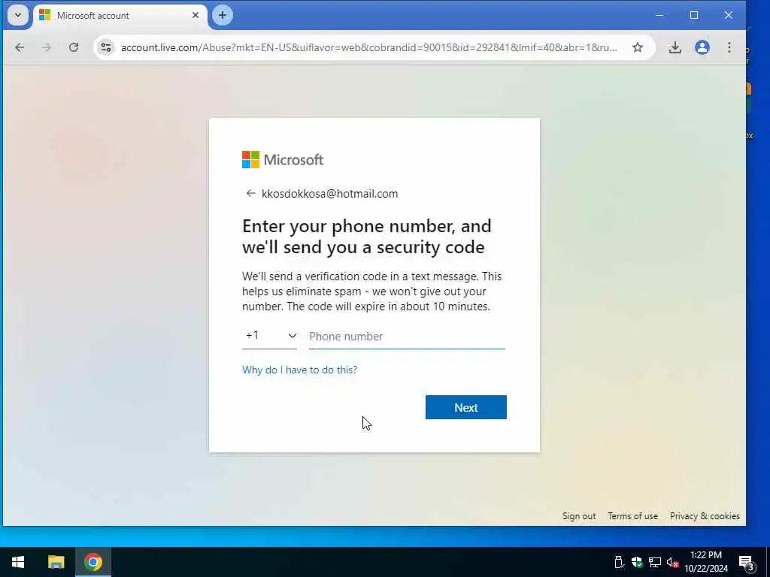
Task: Click the address bar URL
Action: pyautogui.click(x=369, y=47)
